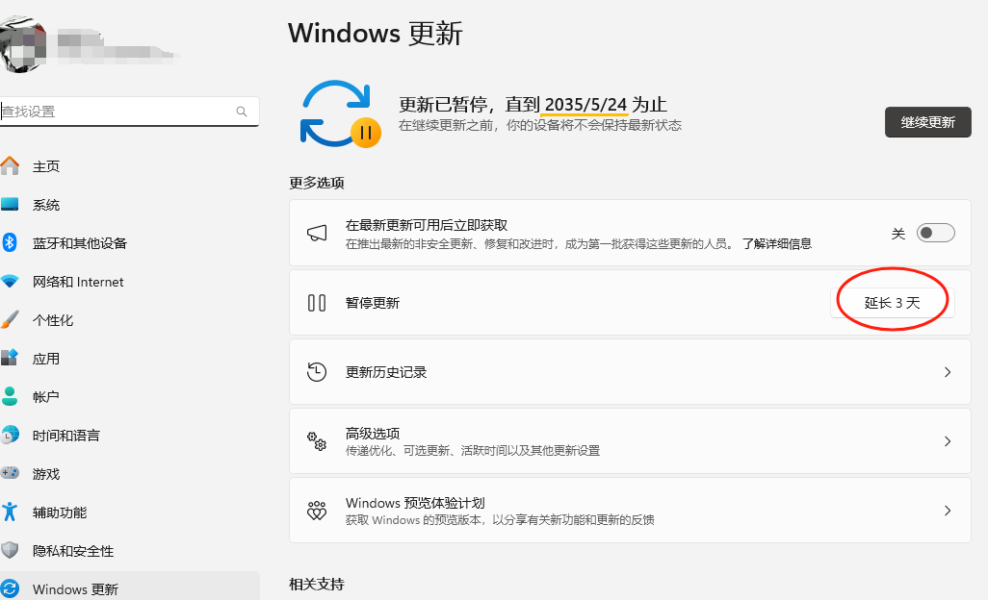Click the Accounts (帐户) person icon
988x600 pixels.
10,396
